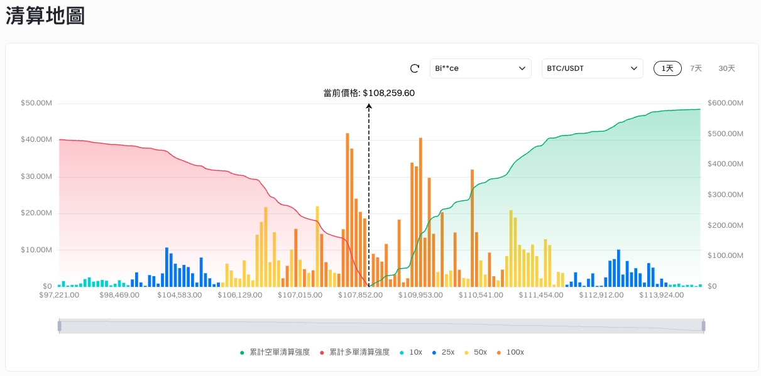Select the 1天 time range
This screenshot has height=376, width=761.
point(667,68)
